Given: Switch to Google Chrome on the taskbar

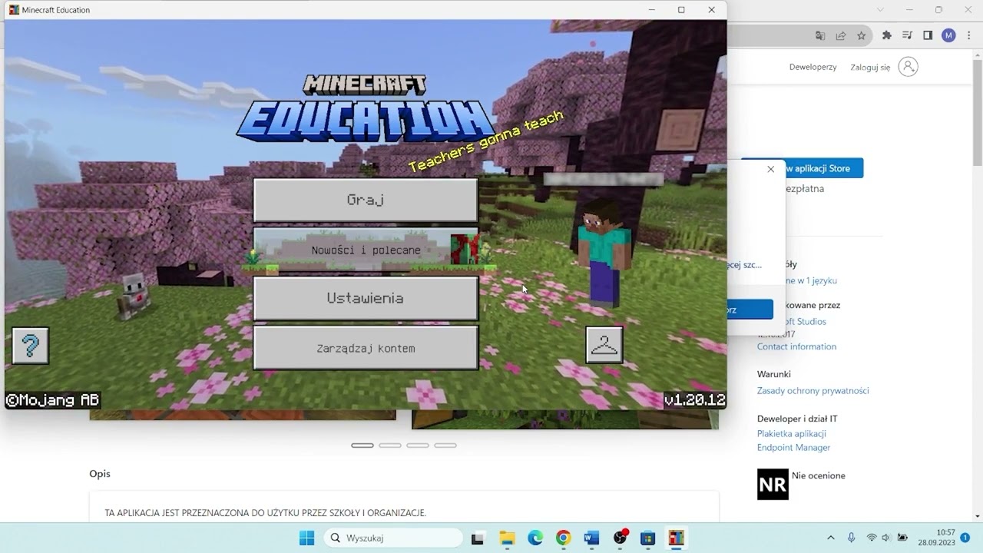Looking at the screenshot, I should click(563, 538).
